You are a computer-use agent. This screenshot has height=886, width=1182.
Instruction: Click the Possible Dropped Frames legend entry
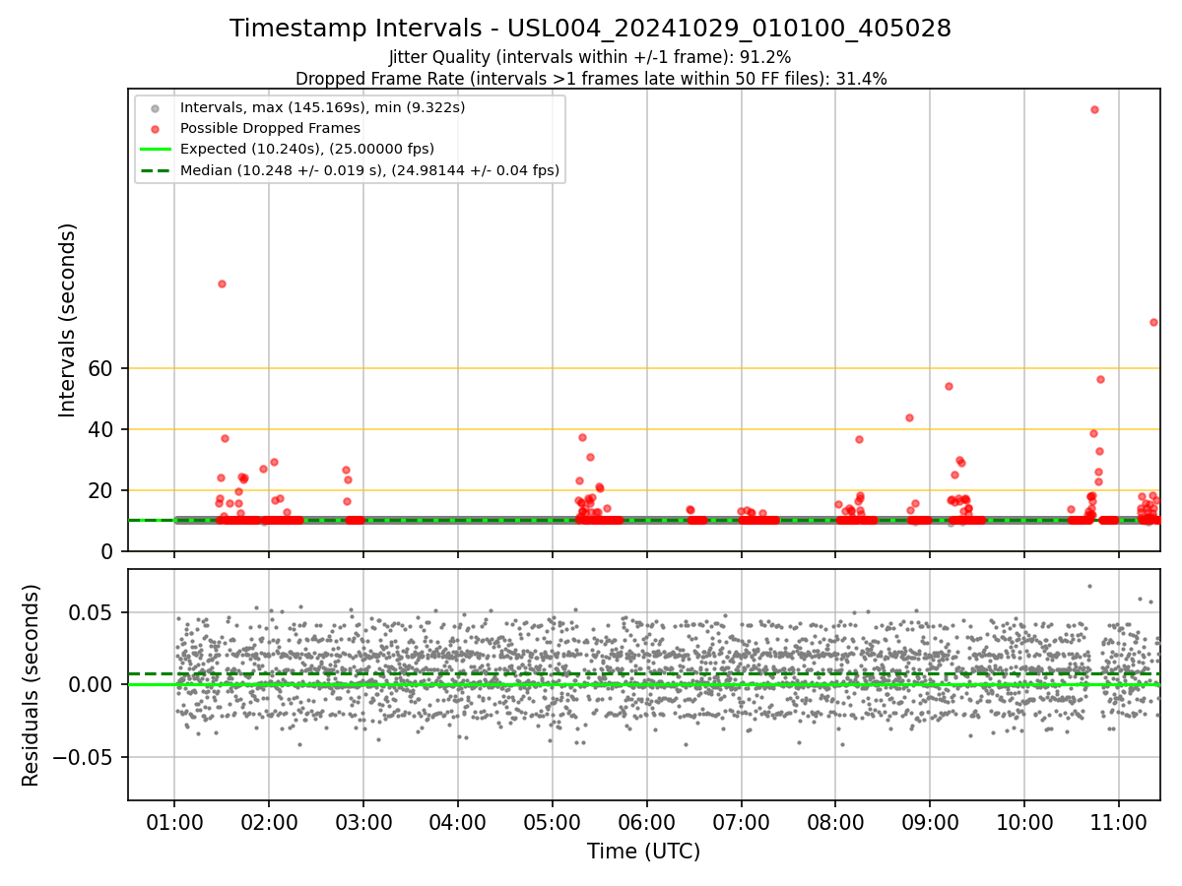click(x=270, y=128)
